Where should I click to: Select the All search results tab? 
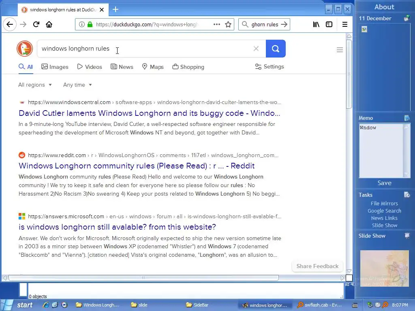click(x=26, y=67)
